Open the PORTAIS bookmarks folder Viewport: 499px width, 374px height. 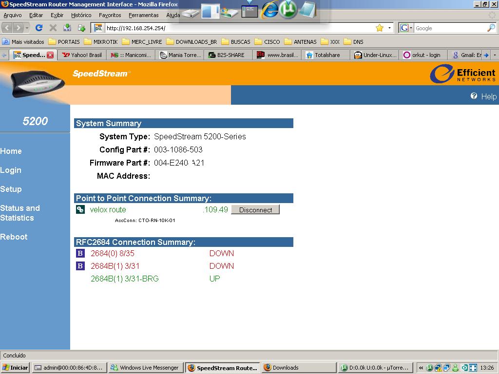coord(64,42)
